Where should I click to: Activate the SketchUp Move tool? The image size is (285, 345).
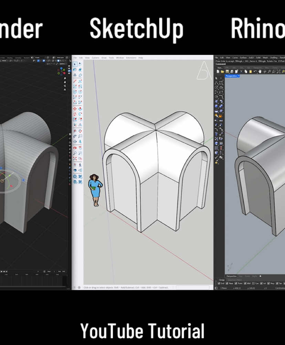point(75,109)
